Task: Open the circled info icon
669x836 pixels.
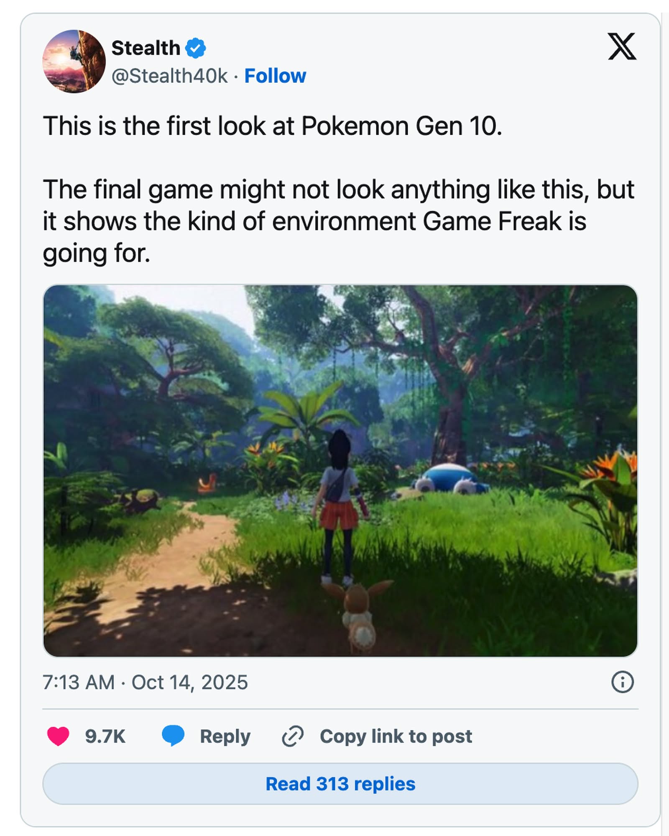Action: coord(622,682)
